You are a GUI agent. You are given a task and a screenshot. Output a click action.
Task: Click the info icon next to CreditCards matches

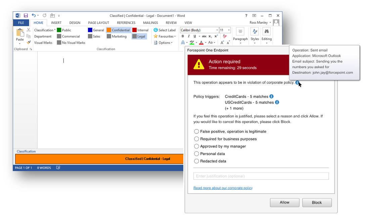click(x=271, y=97)
